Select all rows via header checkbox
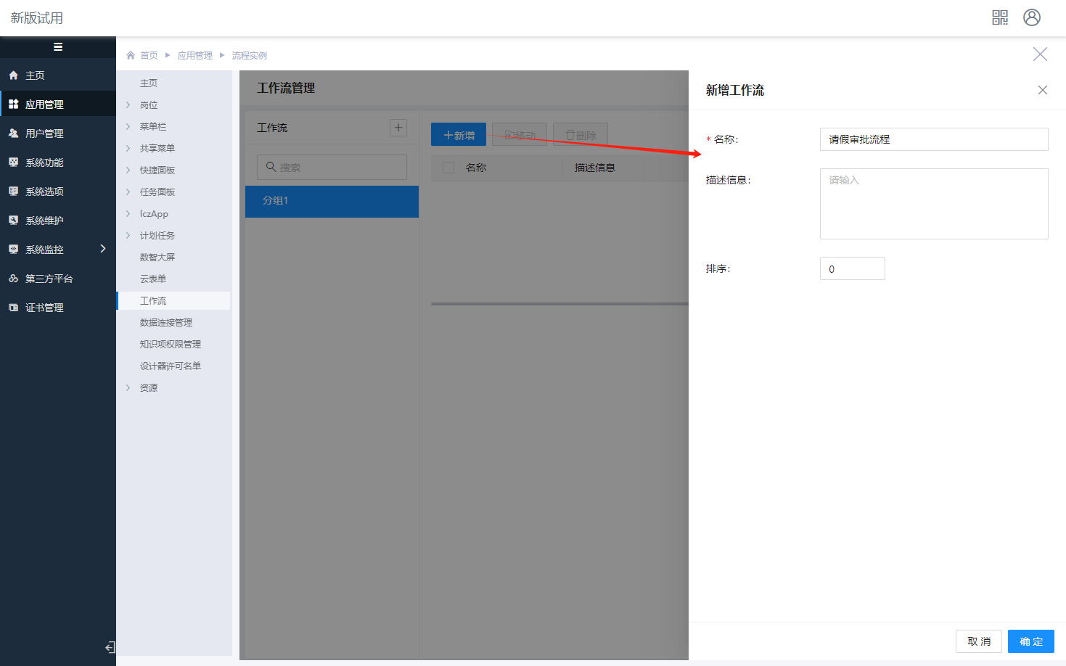 coord(448,168)
